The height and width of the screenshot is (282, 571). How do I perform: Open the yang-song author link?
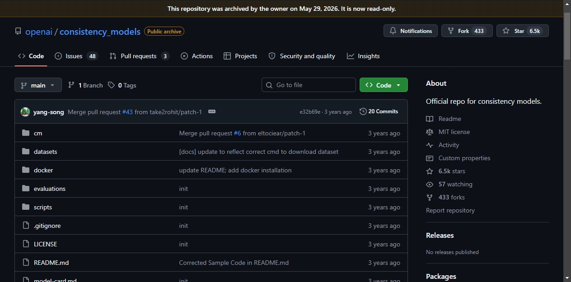point(49,112)
